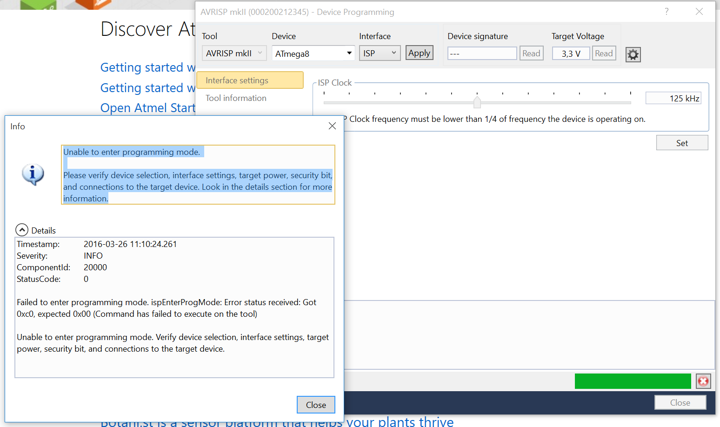Click the Device signature field
The height and width of the screenshot is (427, 720).
pos(482,53)
